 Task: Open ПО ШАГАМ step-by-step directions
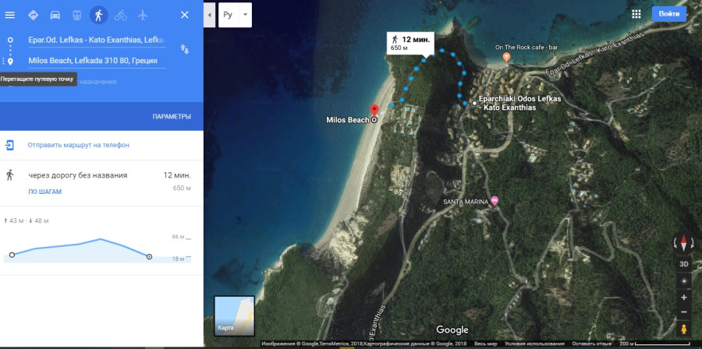point(44,192)
